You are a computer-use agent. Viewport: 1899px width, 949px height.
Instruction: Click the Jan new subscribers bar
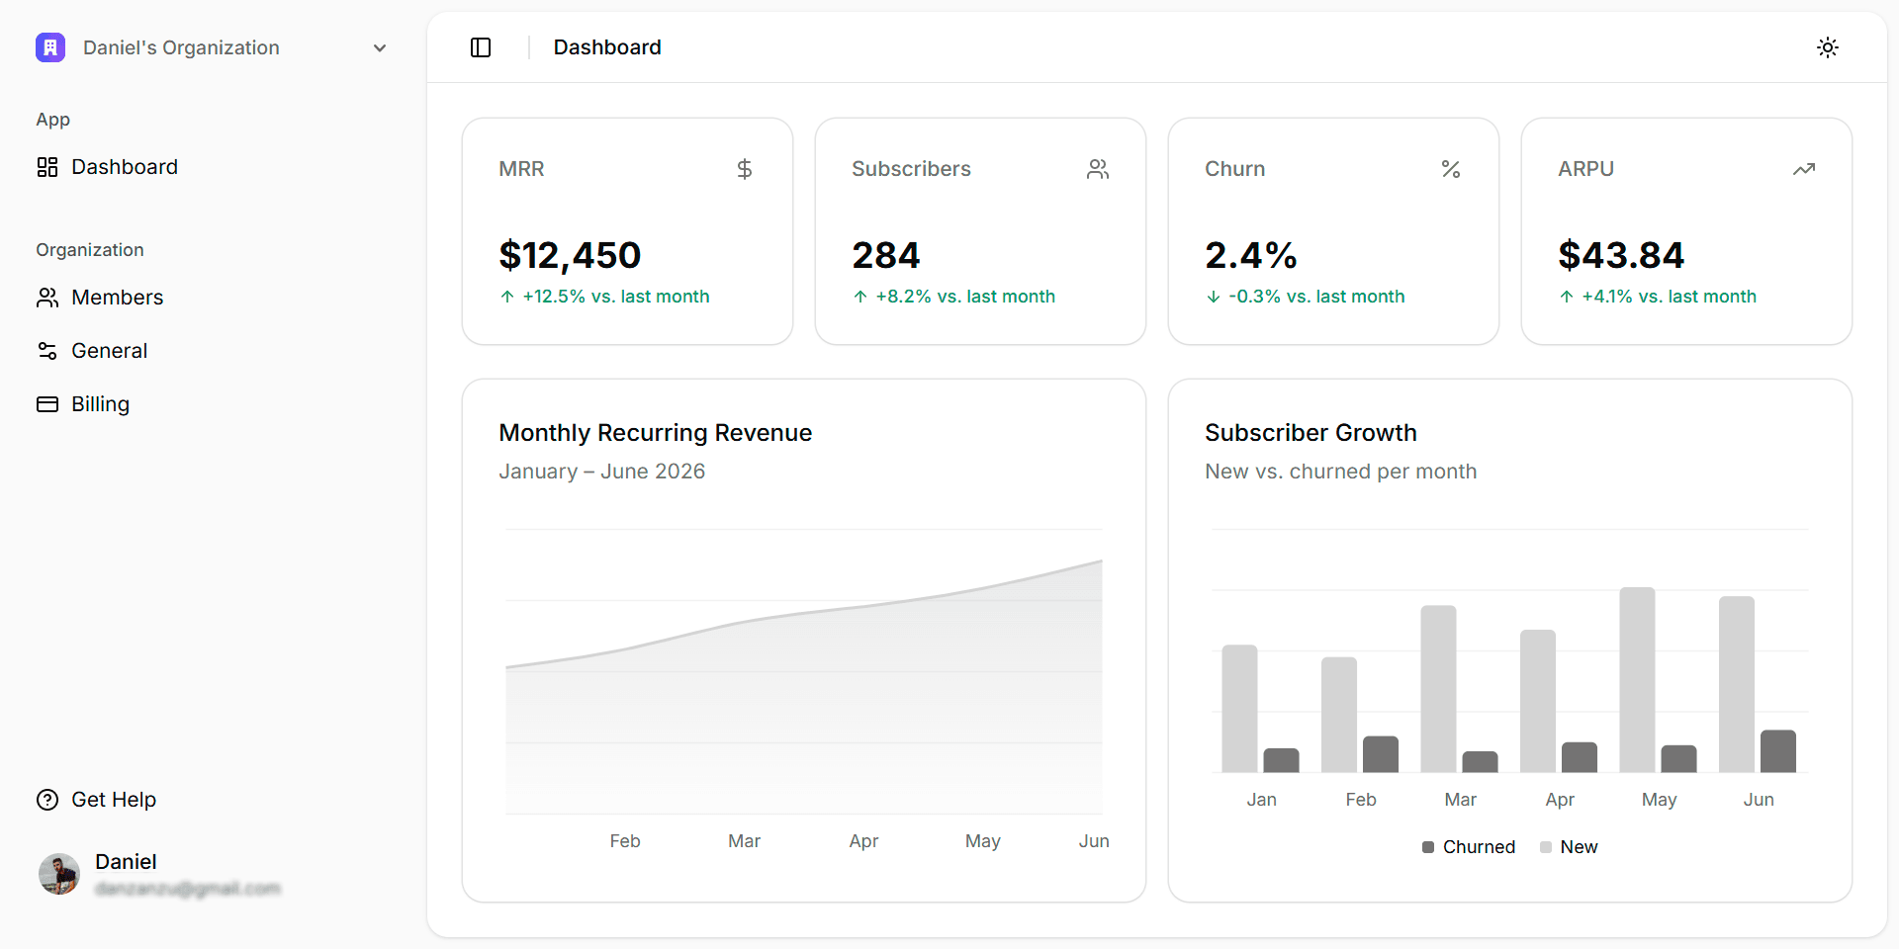point(1240,709)
